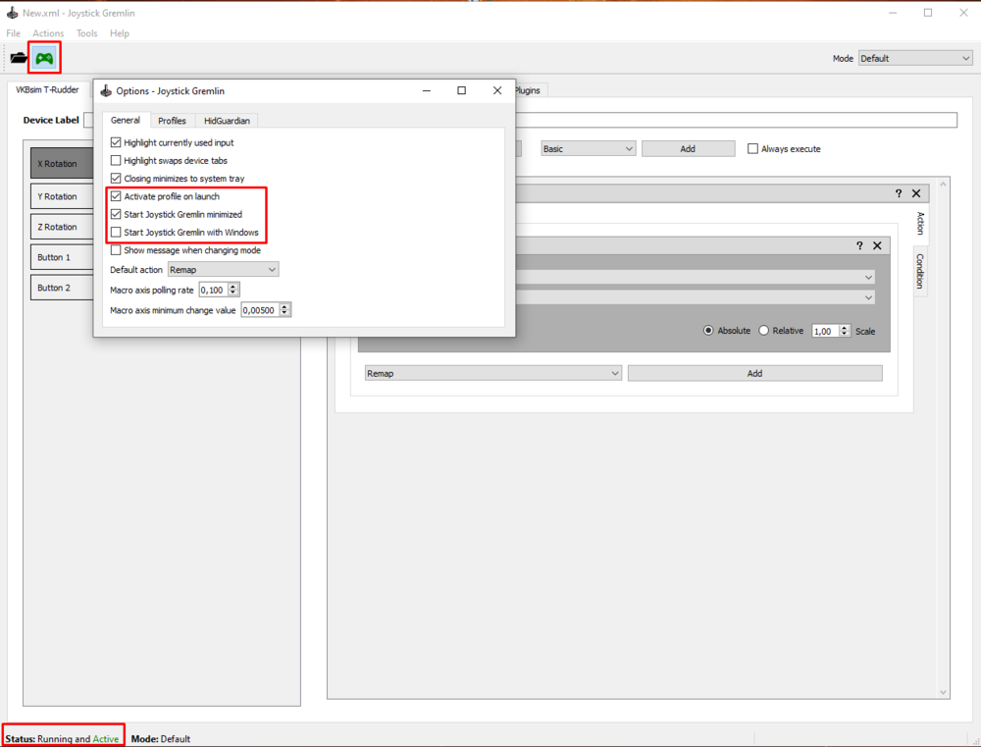Open profile with folder icon
This screenshot has height=747, width=981.
click(19, 58)
